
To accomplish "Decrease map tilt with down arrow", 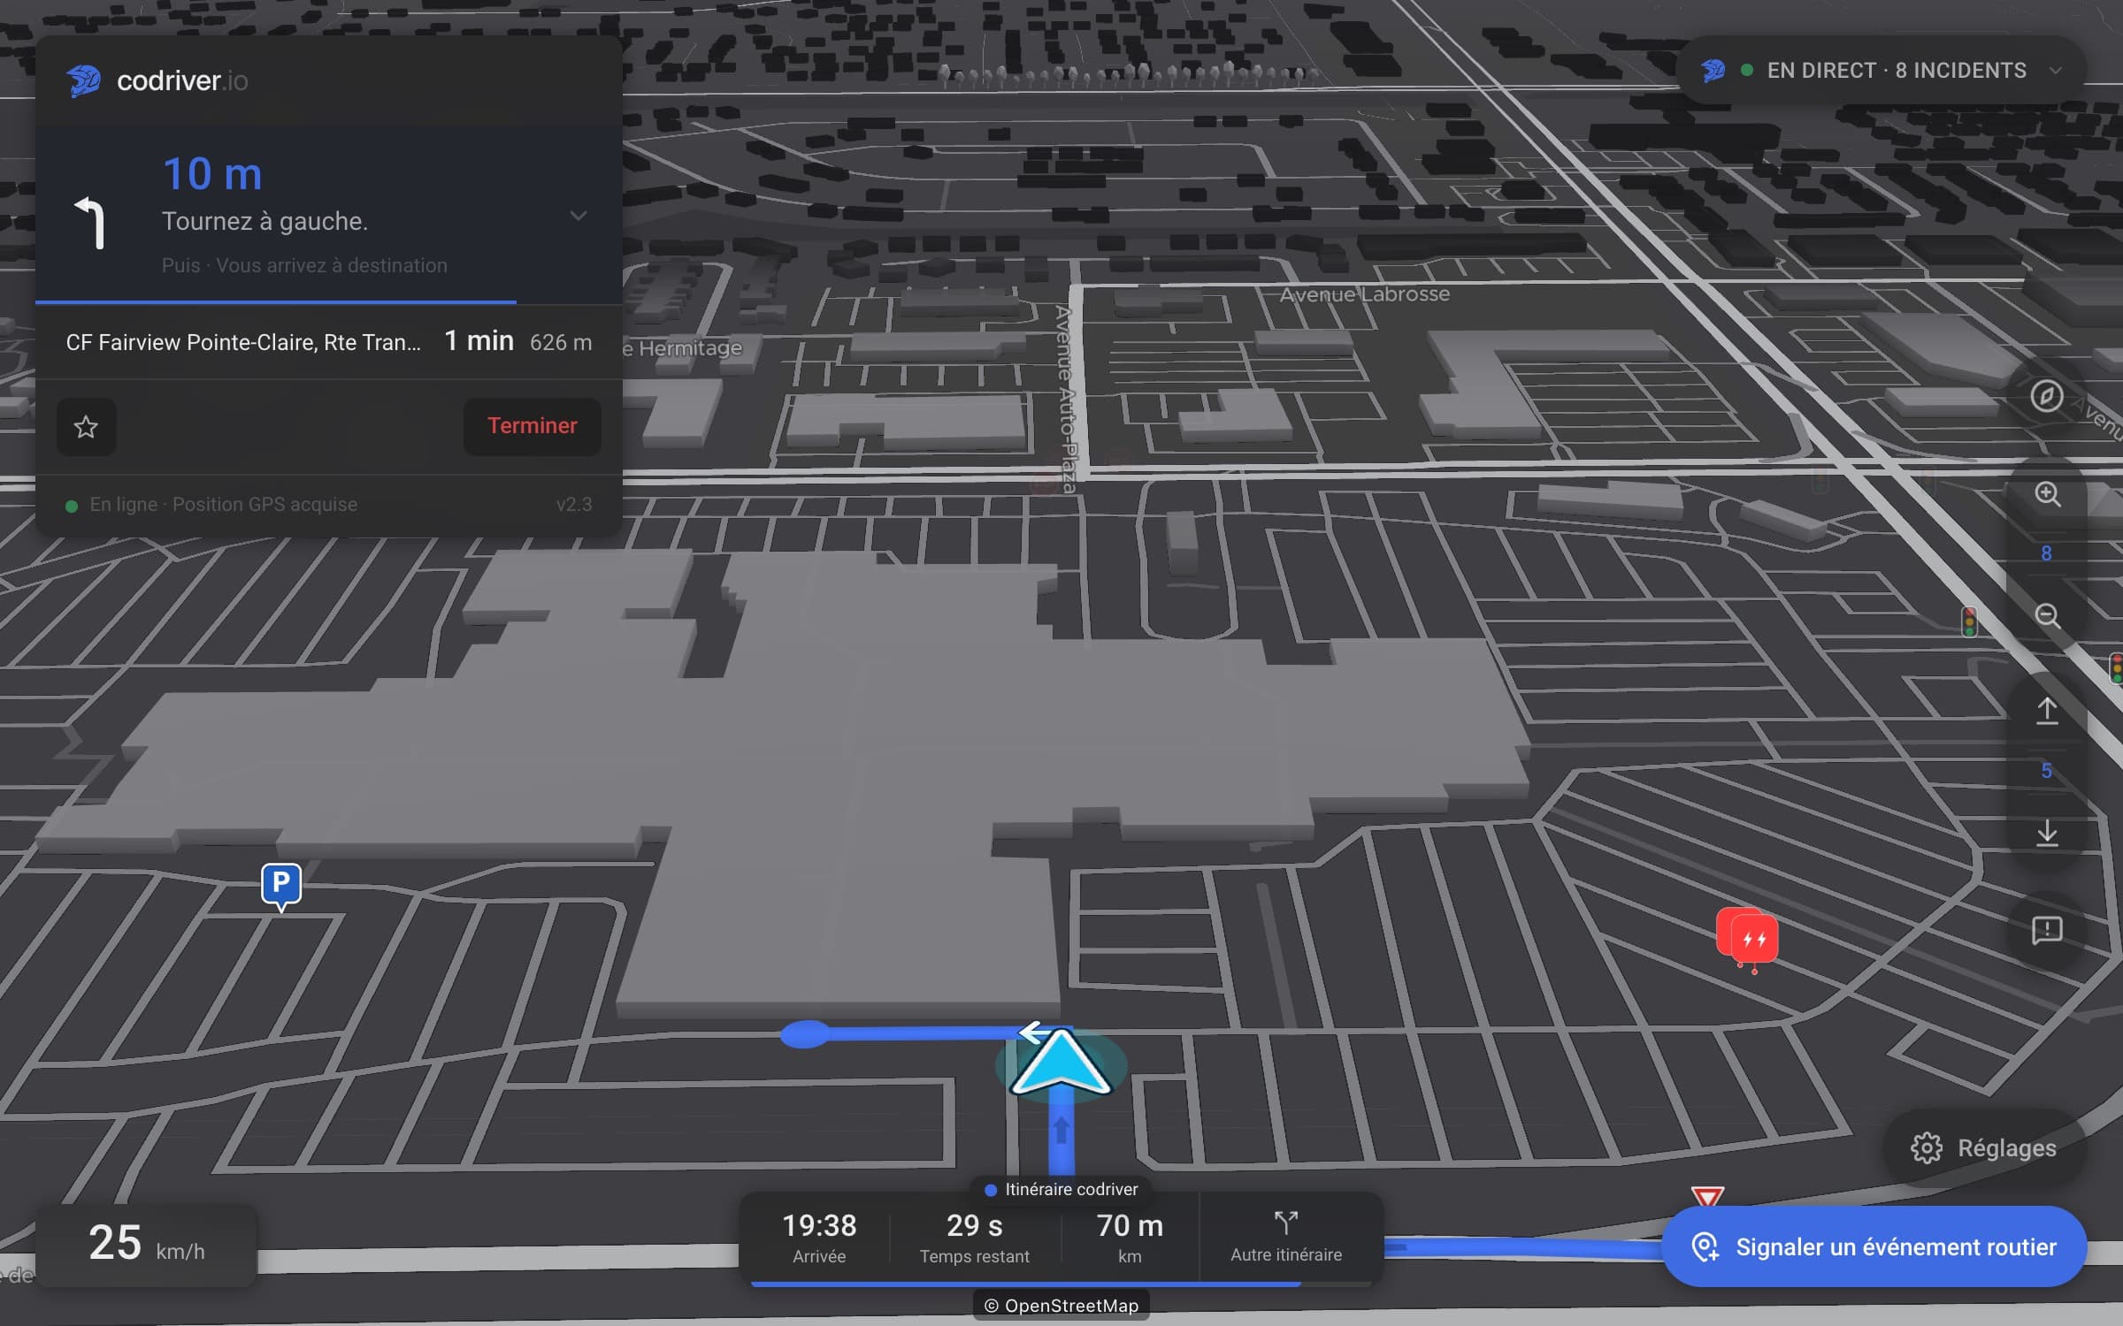I will click(2047, 833).
